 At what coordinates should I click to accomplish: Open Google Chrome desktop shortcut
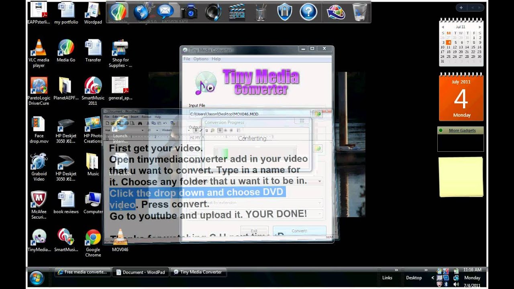click(x=93, y=243)
